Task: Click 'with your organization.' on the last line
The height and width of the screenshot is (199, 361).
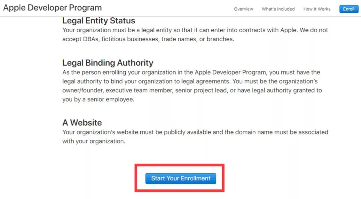Action: point(93,141)
